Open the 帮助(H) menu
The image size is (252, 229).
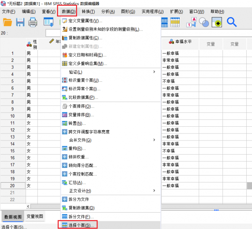217,11
